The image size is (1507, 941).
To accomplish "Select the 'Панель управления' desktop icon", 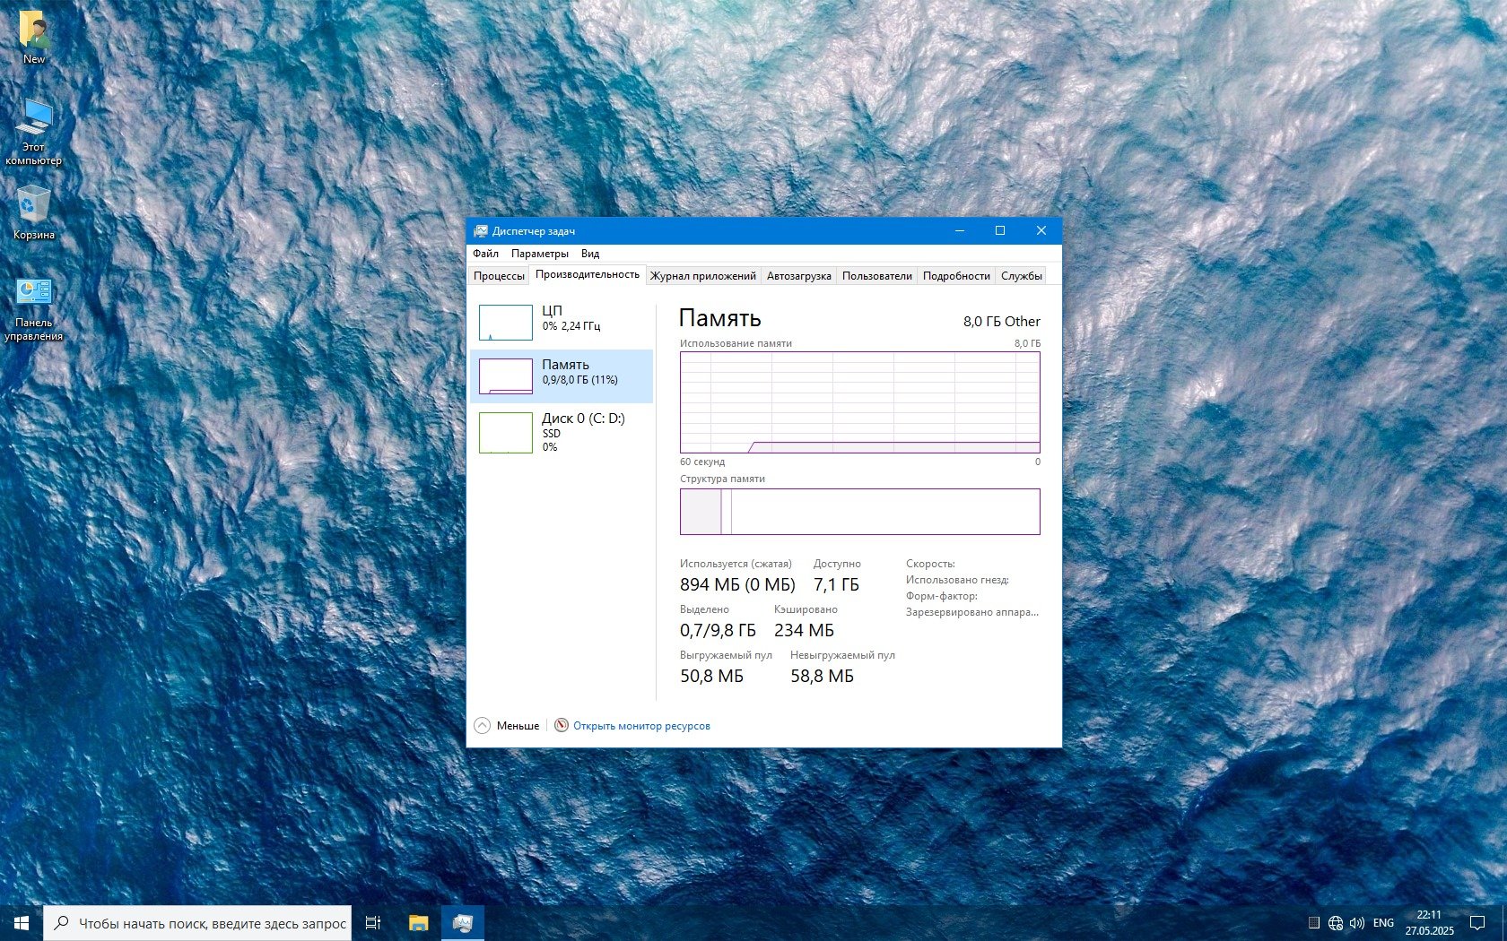I will point(34,307).
